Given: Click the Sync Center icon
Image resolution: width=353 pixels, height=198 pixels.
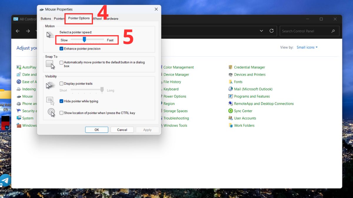Looking at the screenshot, I should click(x=231, y=111).
